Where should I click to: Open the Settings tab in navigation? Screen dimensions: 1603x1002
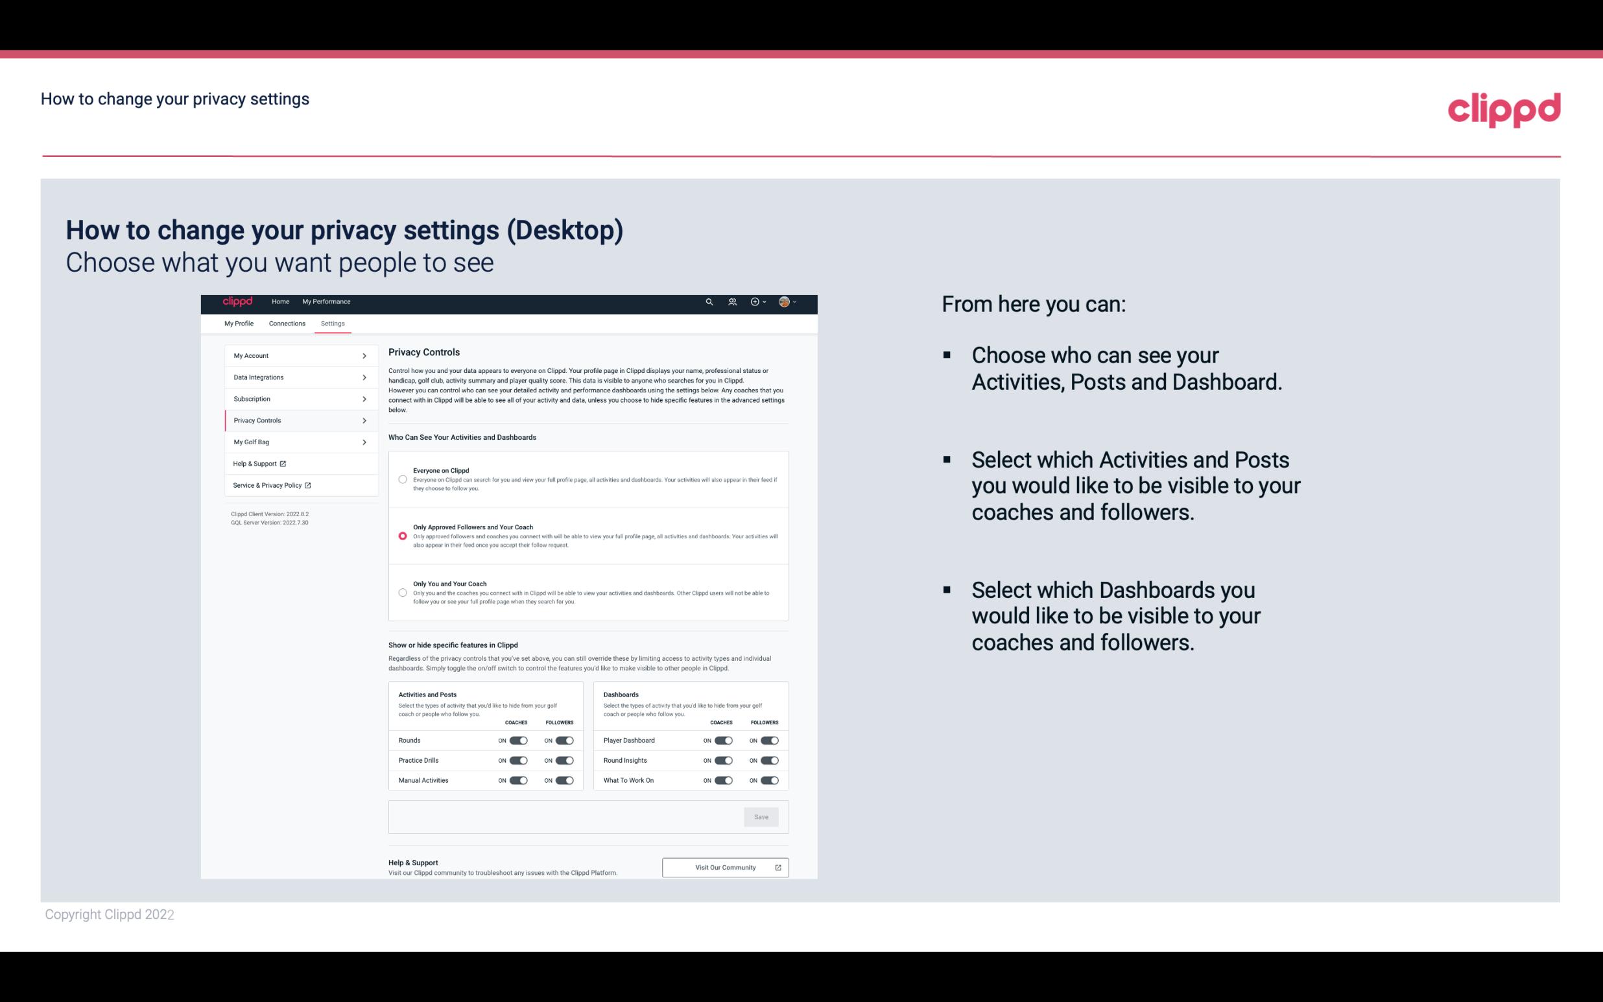(333, 323)
